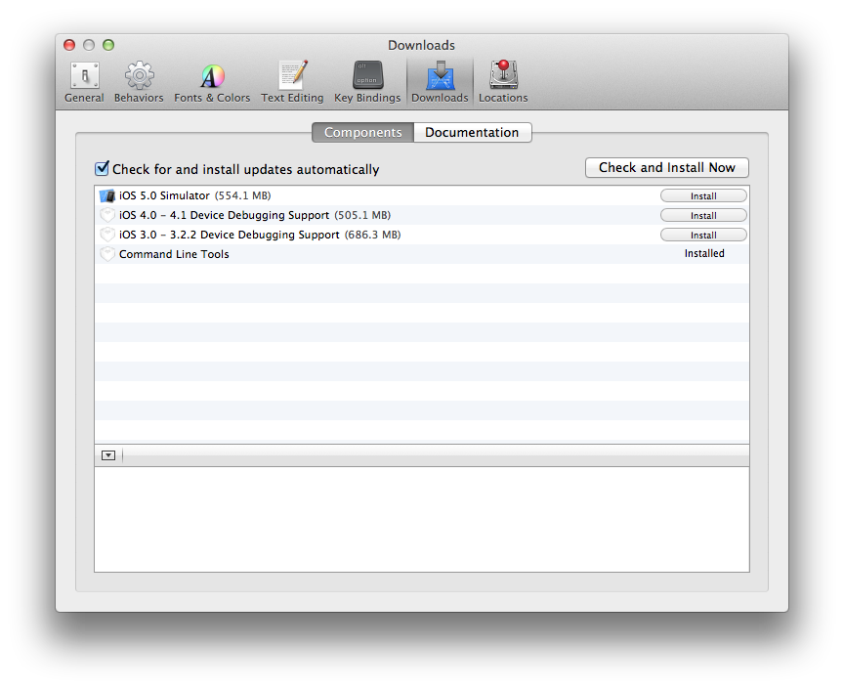Viewport: 844px width, 689px height.
Task: Click the Command Line Tools package icon
Action: [x=107, y=254]
